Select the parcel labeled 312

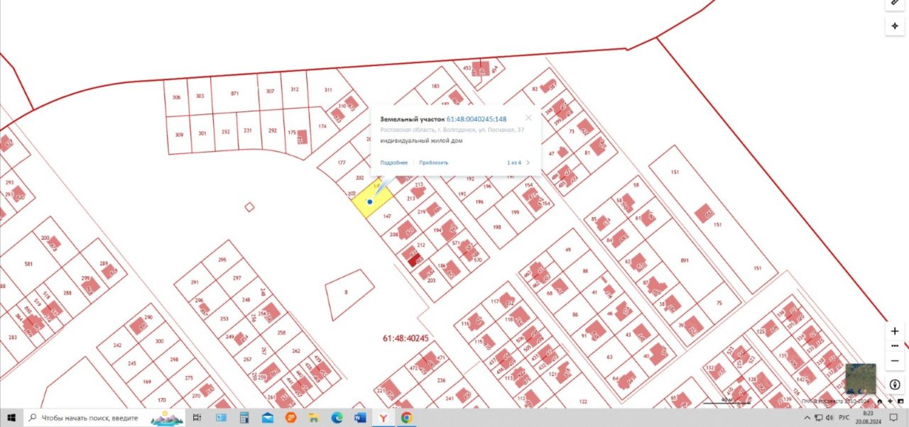point(294,89)
